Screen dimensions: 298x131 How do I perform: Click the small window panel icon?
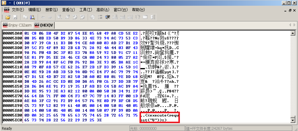coord(146,17)
